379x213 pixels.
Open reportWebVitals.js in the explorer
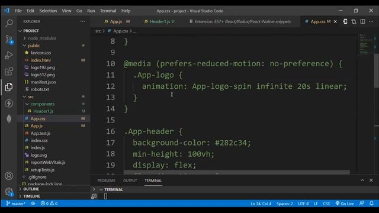click(x=48, y=162)
